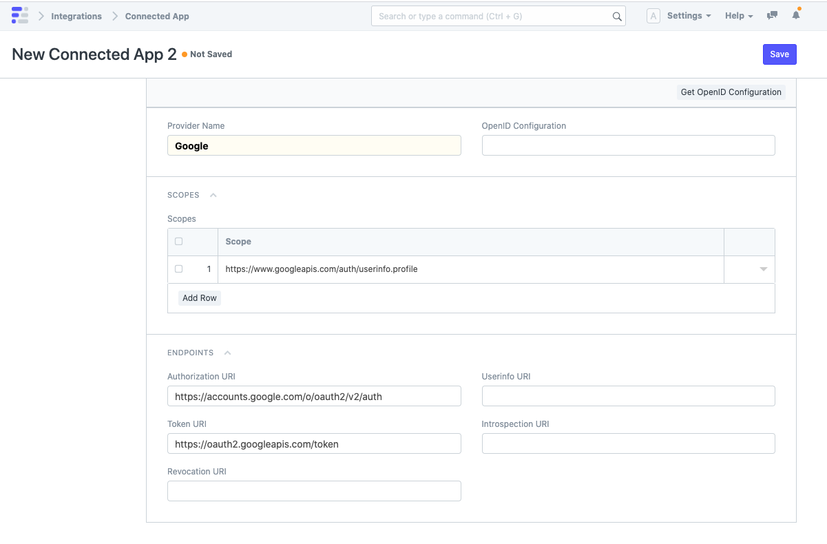Open the dropdown on the scope row
The width and height of the screenshot is (827, 544).
coord(763,269)
